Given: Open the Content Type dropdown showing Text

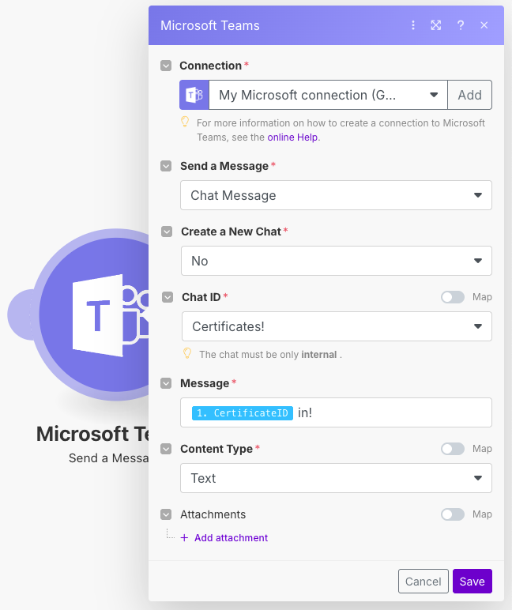Looking at the screenshot, I should pyautogui.click(x=336, y=478).
